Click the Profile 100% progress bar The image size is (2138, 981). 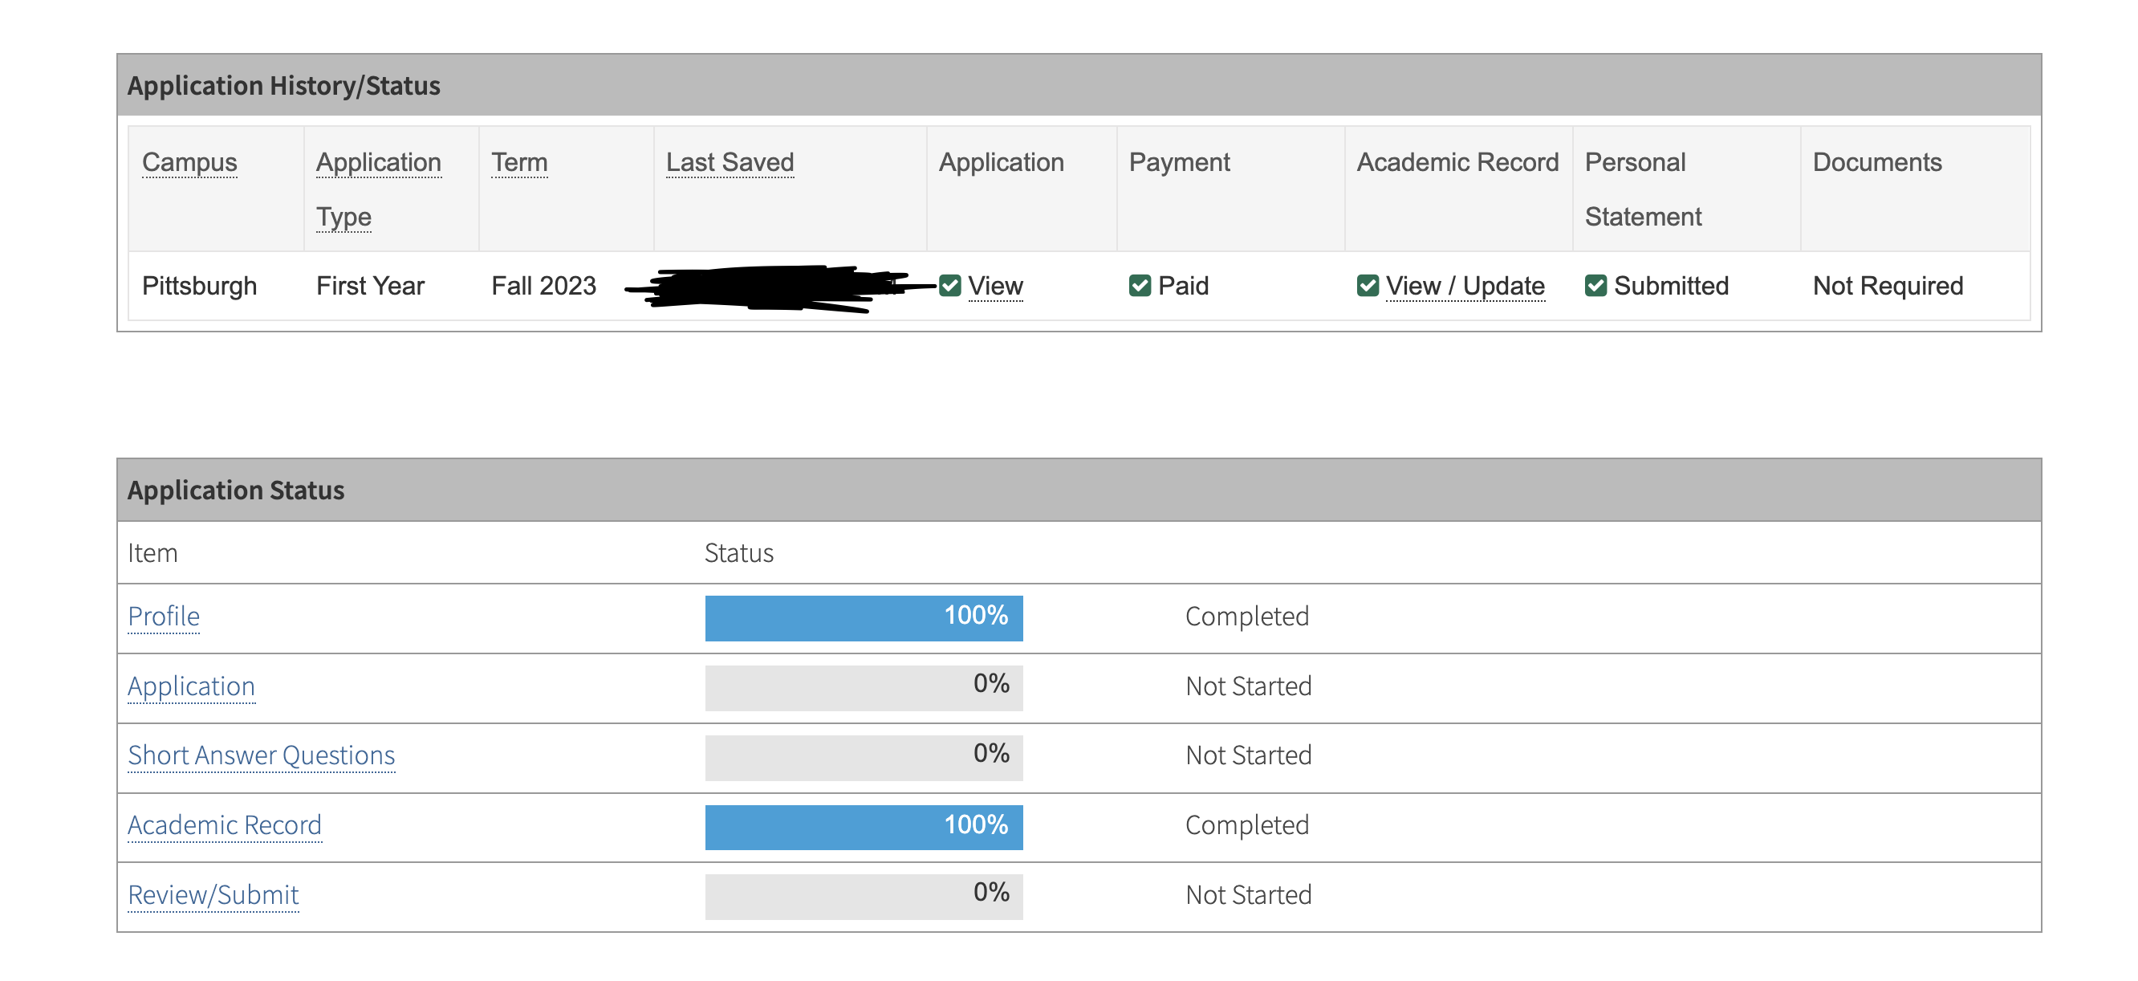click(864, 617)
